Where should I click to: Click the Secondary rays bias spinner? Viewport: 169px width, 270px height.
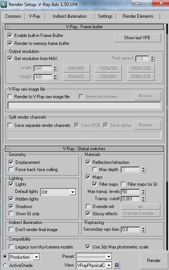click(143, 229)
